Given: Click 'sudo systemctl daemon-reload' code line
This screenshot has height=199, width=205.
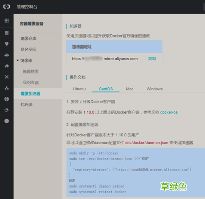Looking at the screenshot, I should click(x=97, y=186).
